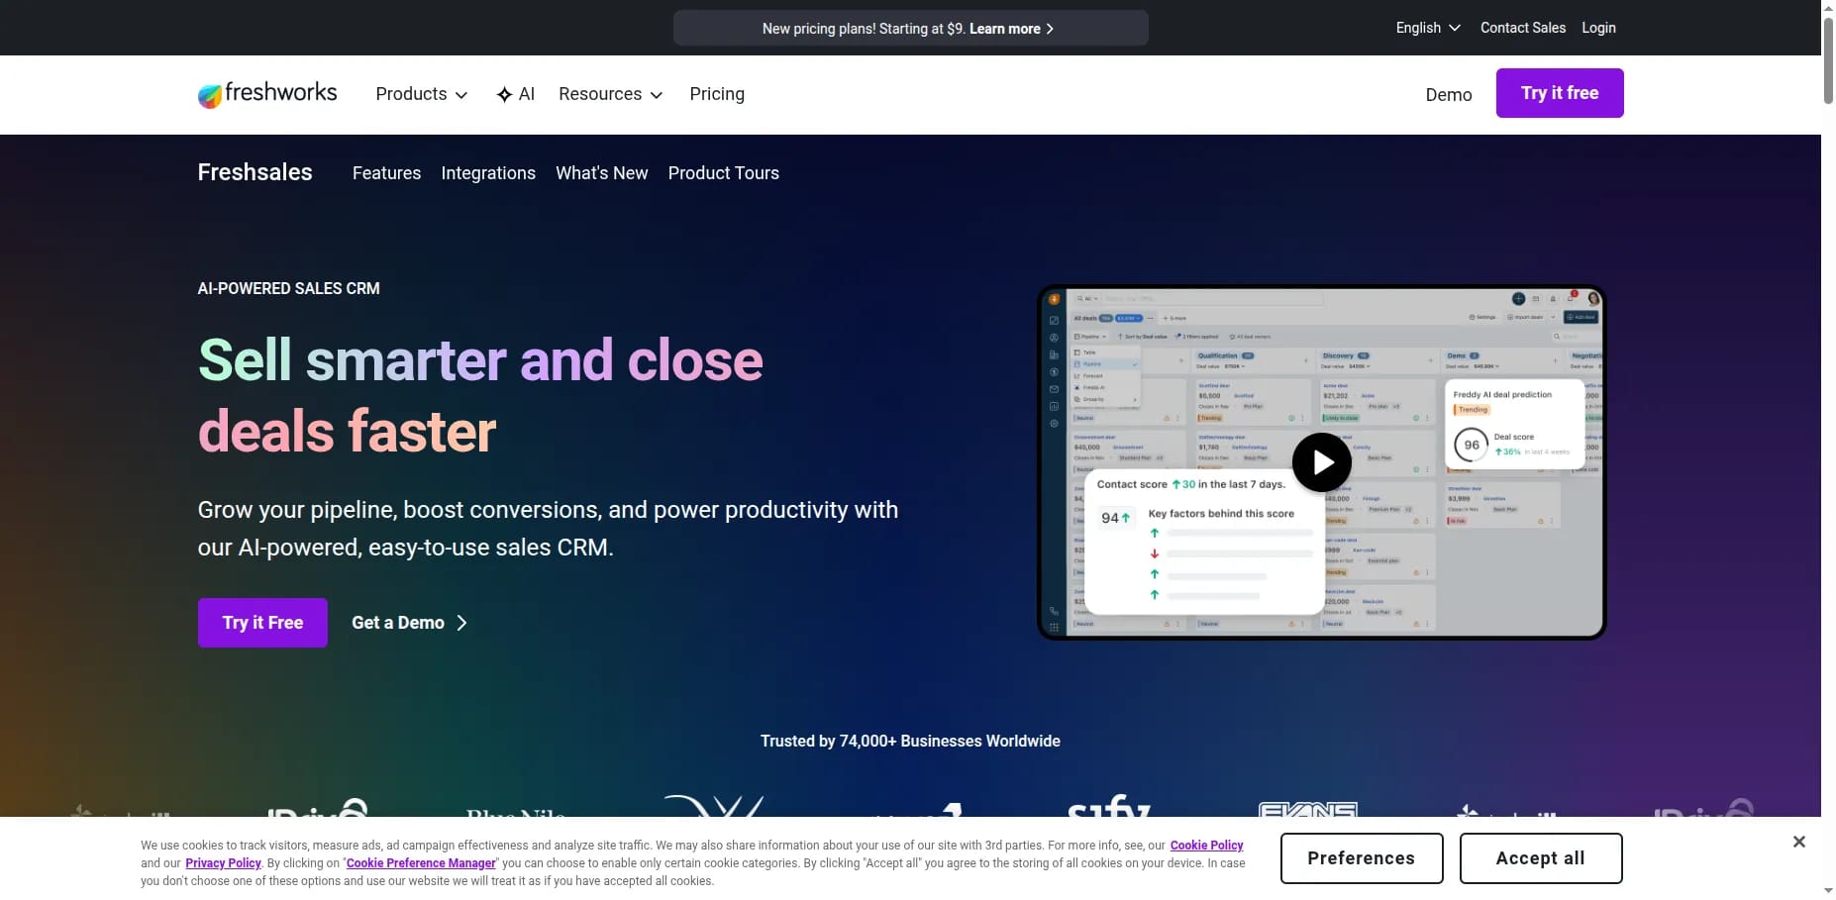This screenshot has width=1836, height=900.
Task: Open the AI sparkle menu item
Action: (515, 94)
